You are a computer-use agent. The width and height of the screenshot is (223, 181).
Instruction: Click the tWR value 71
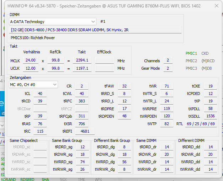click(x=167, y=86)
